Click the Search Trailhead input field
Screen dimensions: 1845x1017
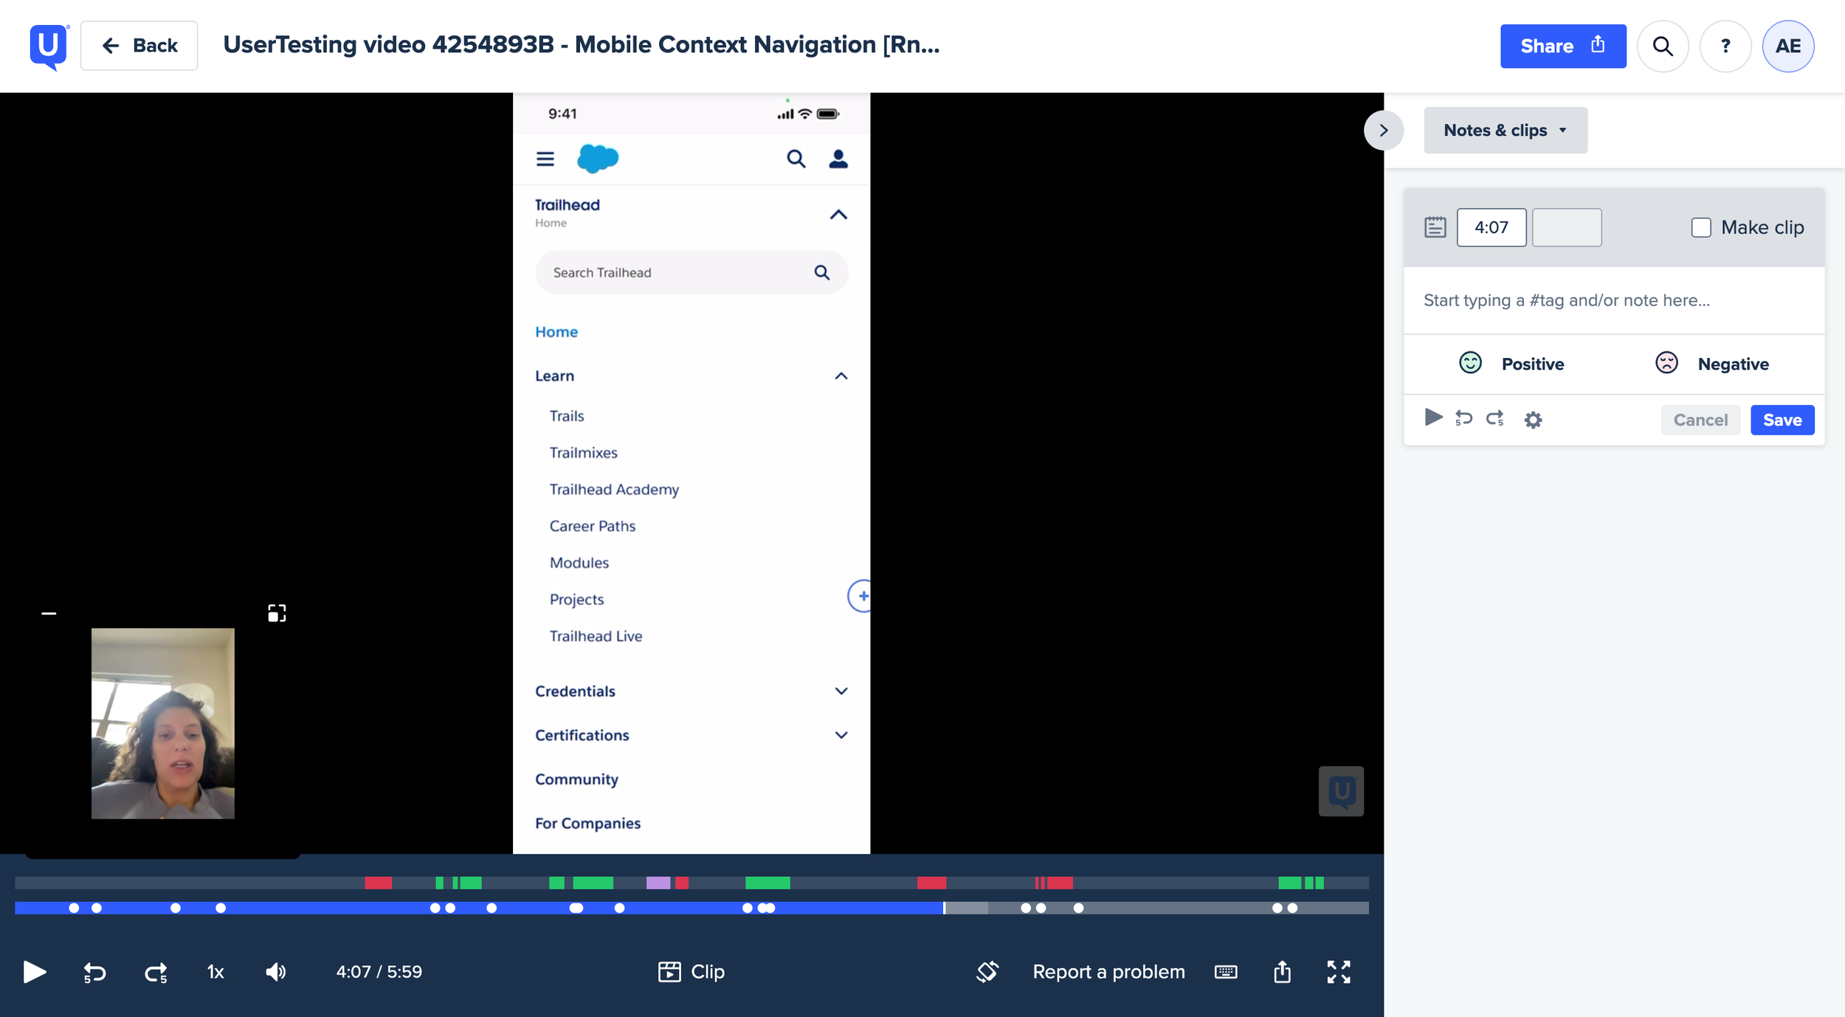692,272
